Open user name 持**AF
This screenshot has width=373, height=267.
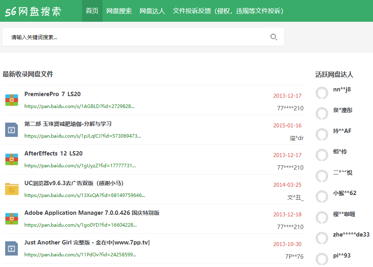click(343, 131)
